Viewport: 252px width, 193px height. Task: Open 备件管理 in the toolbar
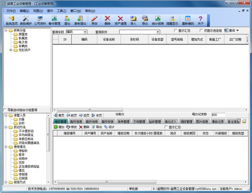click(x=55, y=20)
